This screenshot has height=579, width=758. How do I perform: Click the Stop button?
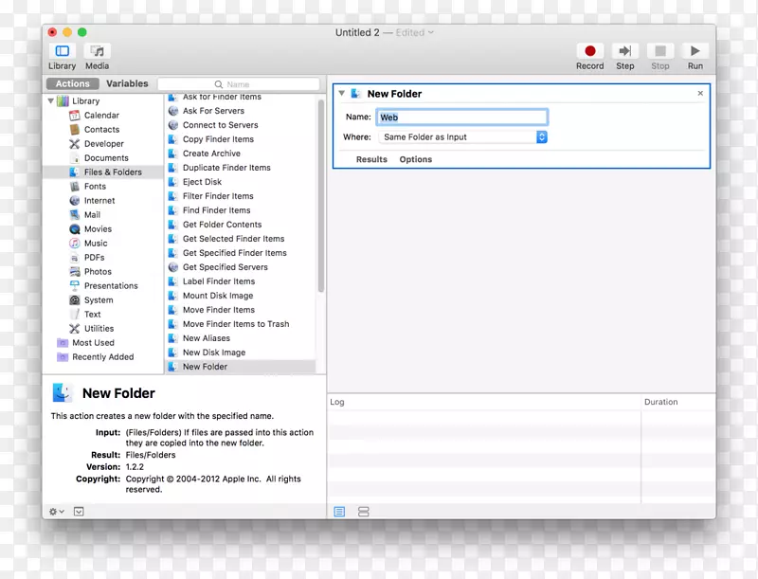click(659, 51)
